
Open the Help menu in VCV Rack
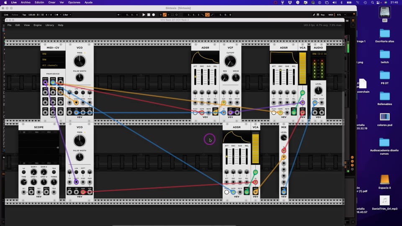60,25
